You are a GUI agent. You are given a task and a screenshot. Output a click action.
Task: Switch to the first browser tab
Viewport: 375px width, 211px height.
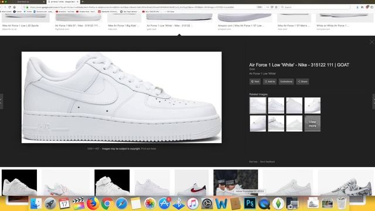(x=23, y=2)
